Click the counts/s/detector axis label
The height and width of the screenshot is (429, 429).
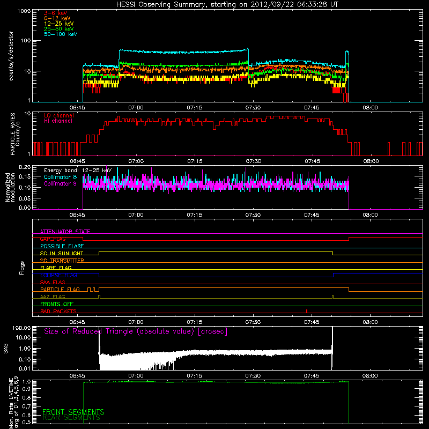pyautogui.click(x=11, y=56)
